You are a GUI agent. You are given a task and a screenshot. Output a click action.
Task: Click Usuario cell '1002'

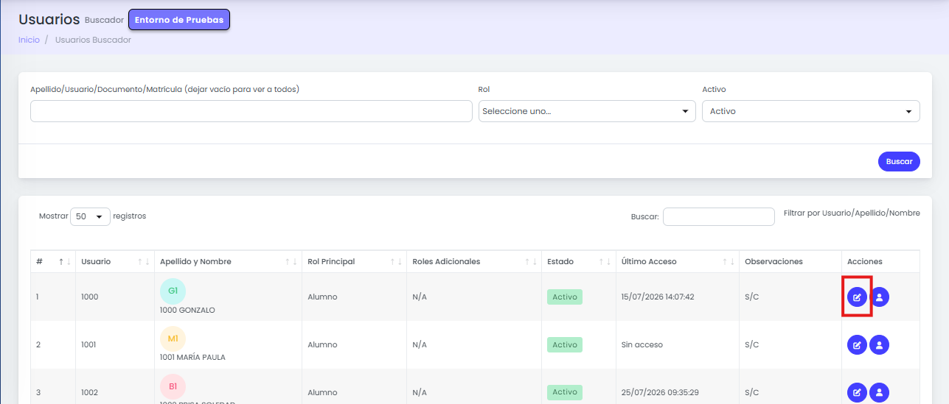pyautogui.click(x=89, y=392)
